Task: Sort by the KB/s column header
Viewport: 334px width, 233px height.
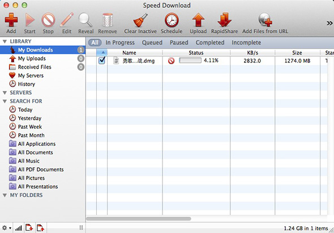Action: tap(252, 53)
